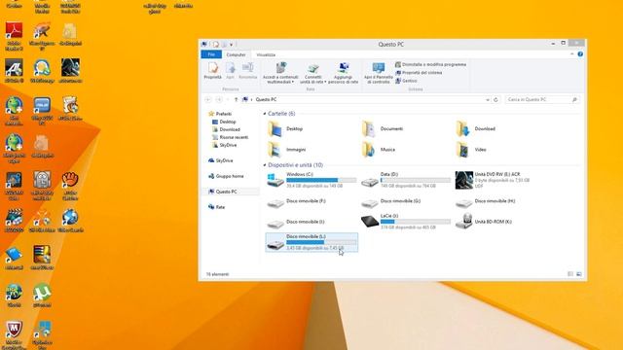
Task: Collapse the Dispositivi e unità (10) group
Action: click(265, 165)
